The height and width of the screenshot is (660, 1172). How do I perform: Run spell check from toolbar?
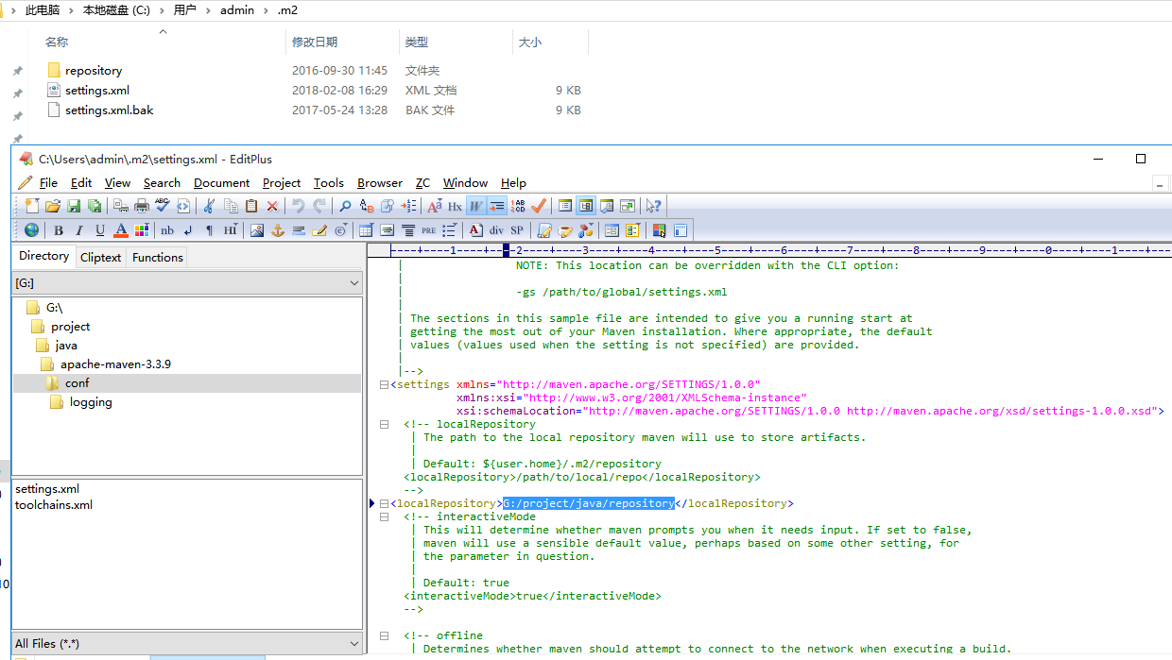click(163, 206)
